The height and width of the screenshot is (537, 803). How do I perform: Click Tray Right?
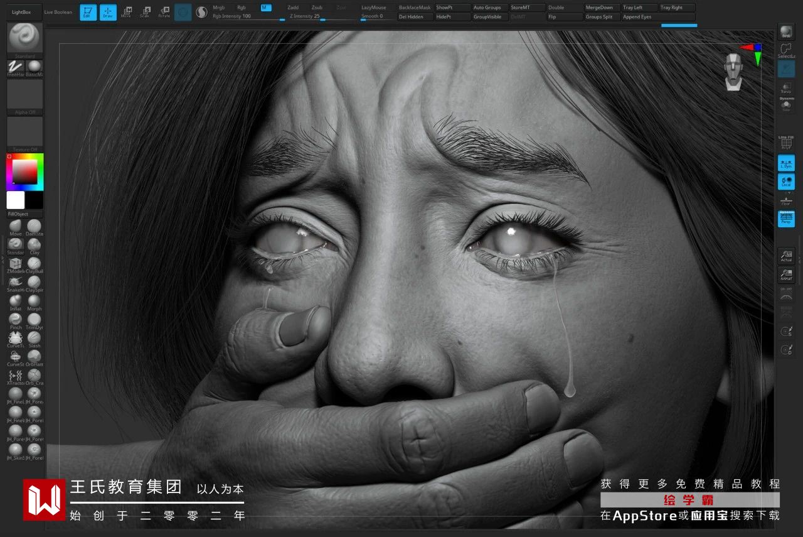coord(677,8)
